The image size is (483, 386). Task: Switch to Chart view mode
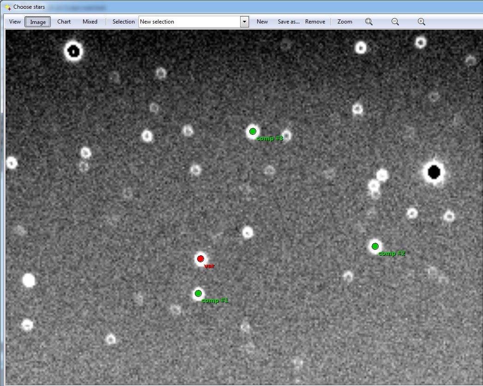(64, 22)
